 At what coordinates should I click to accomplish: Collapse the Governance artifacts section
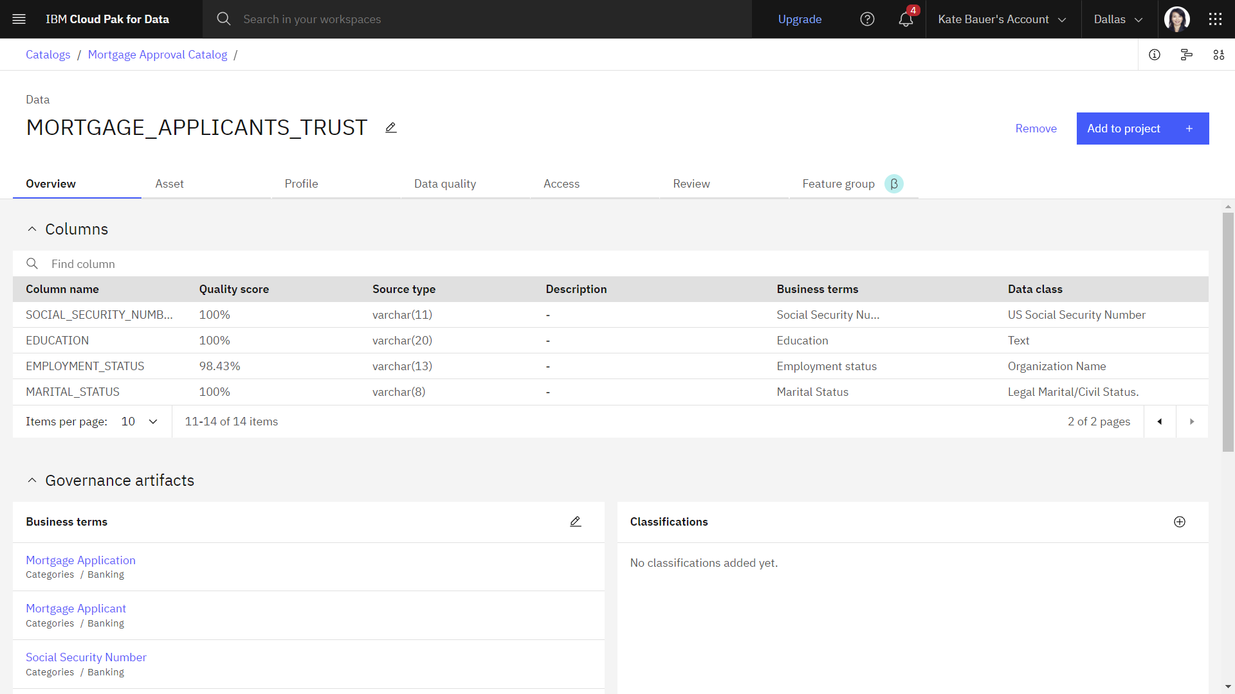coord(32,481)
